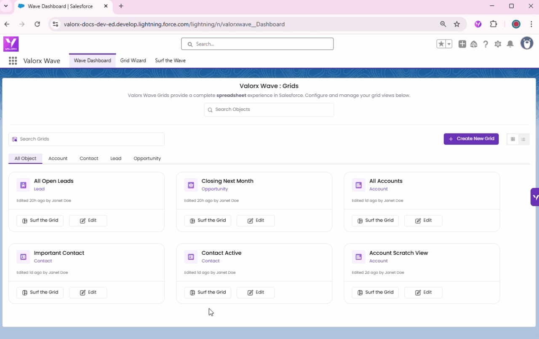Select the Wave Dashboard tab
This screenshot has width=539, height=339.
click(92, 61)
